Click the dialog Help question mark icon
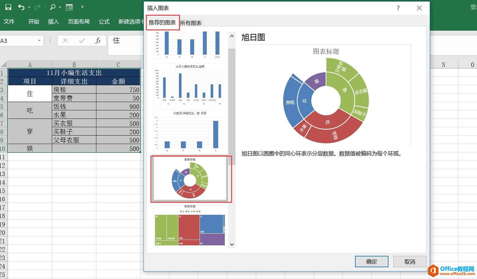The image size is (477, 279). 398,8
